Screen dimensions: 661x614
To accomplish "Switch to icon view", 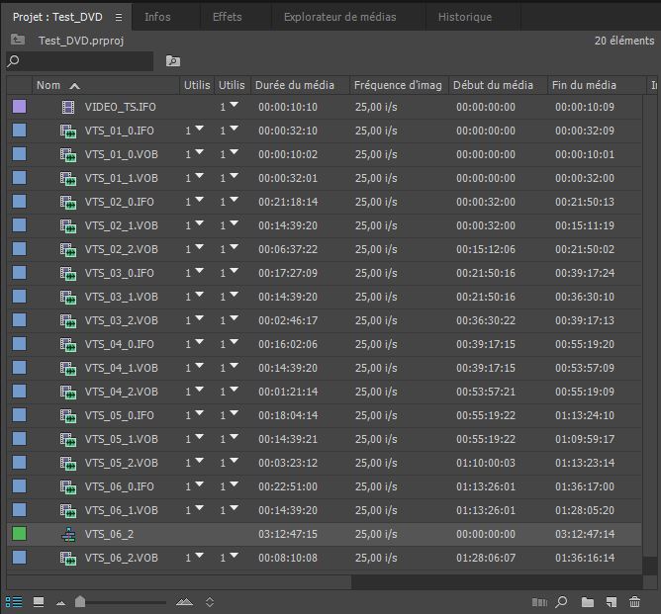I will (39, 602).
